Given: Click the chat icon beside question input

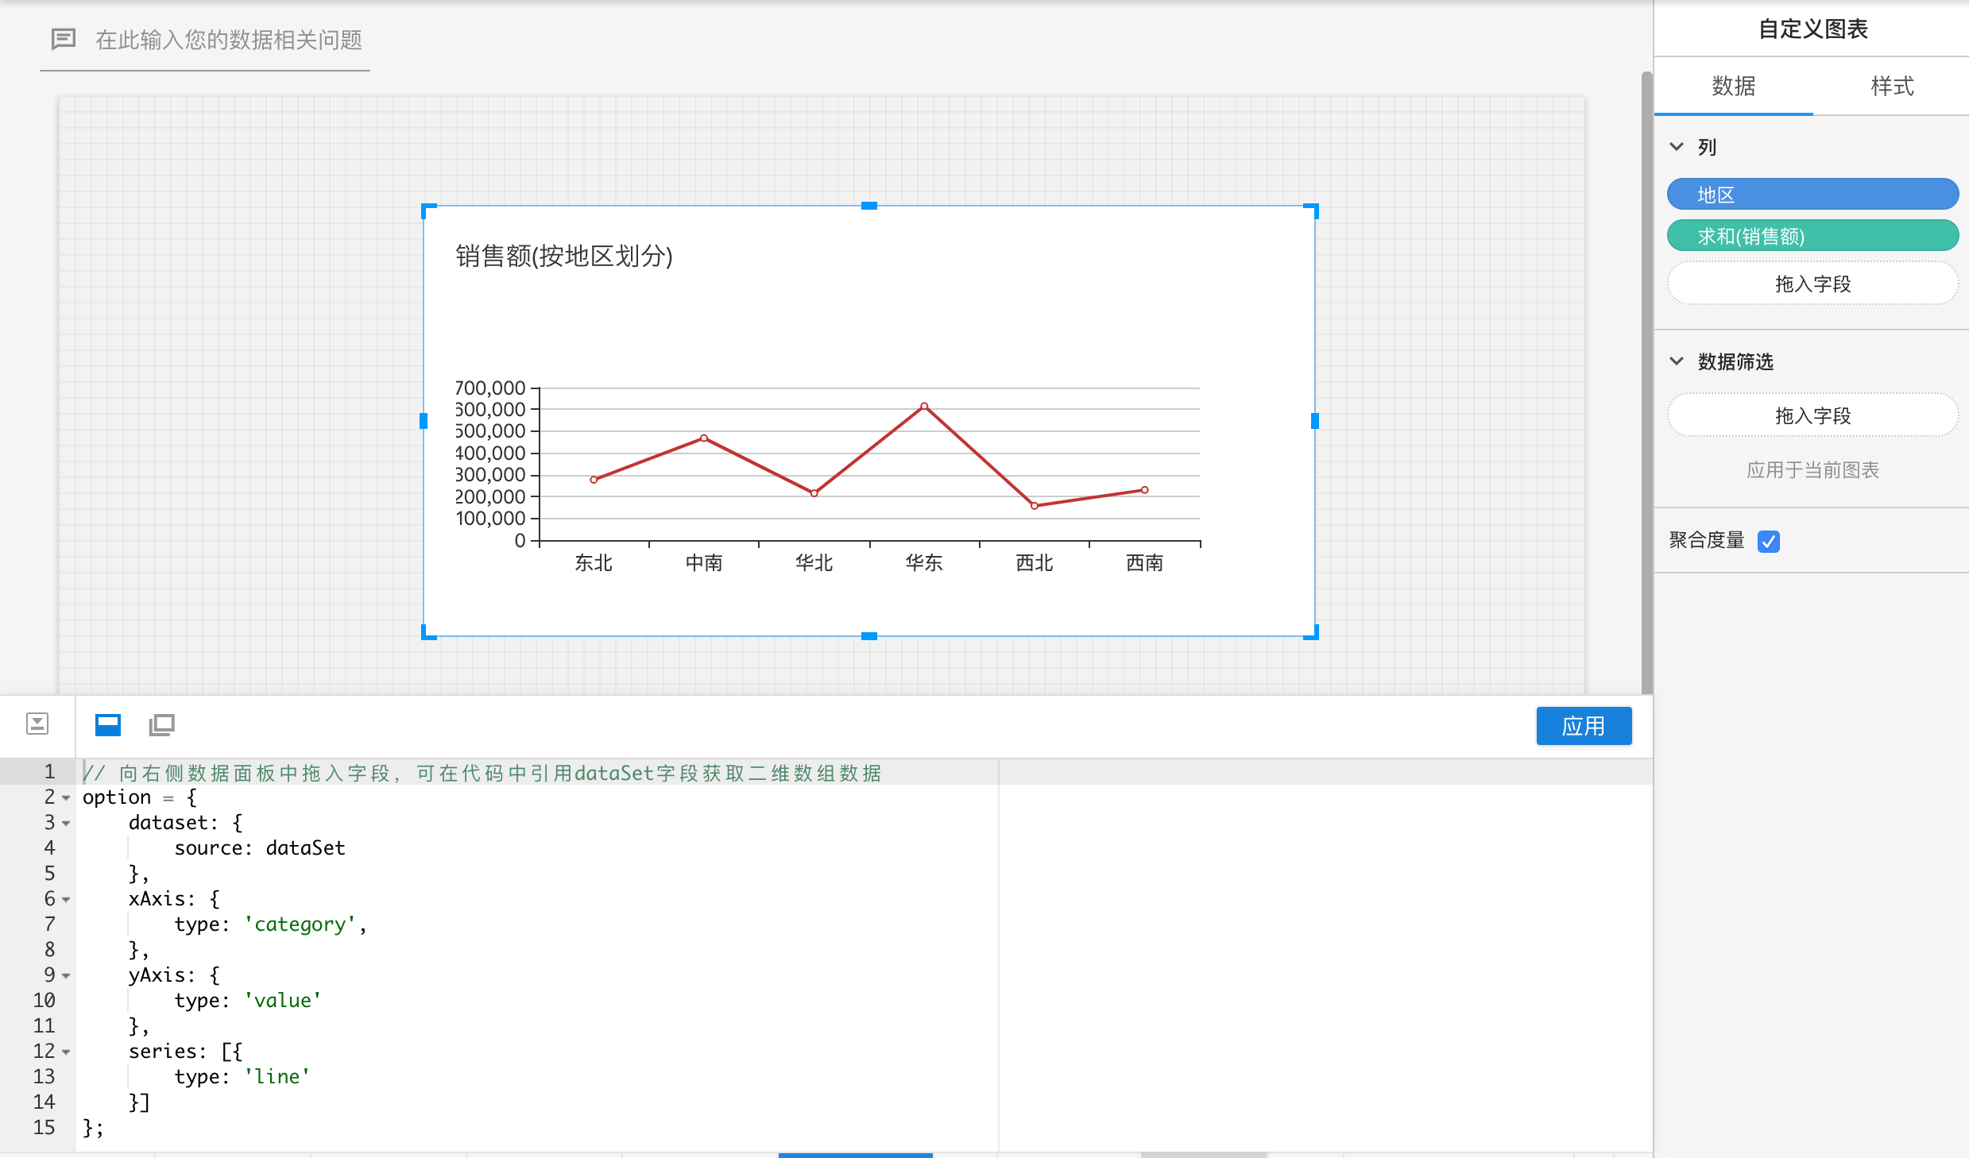Looking at the screenshot, I should point(64,39).
